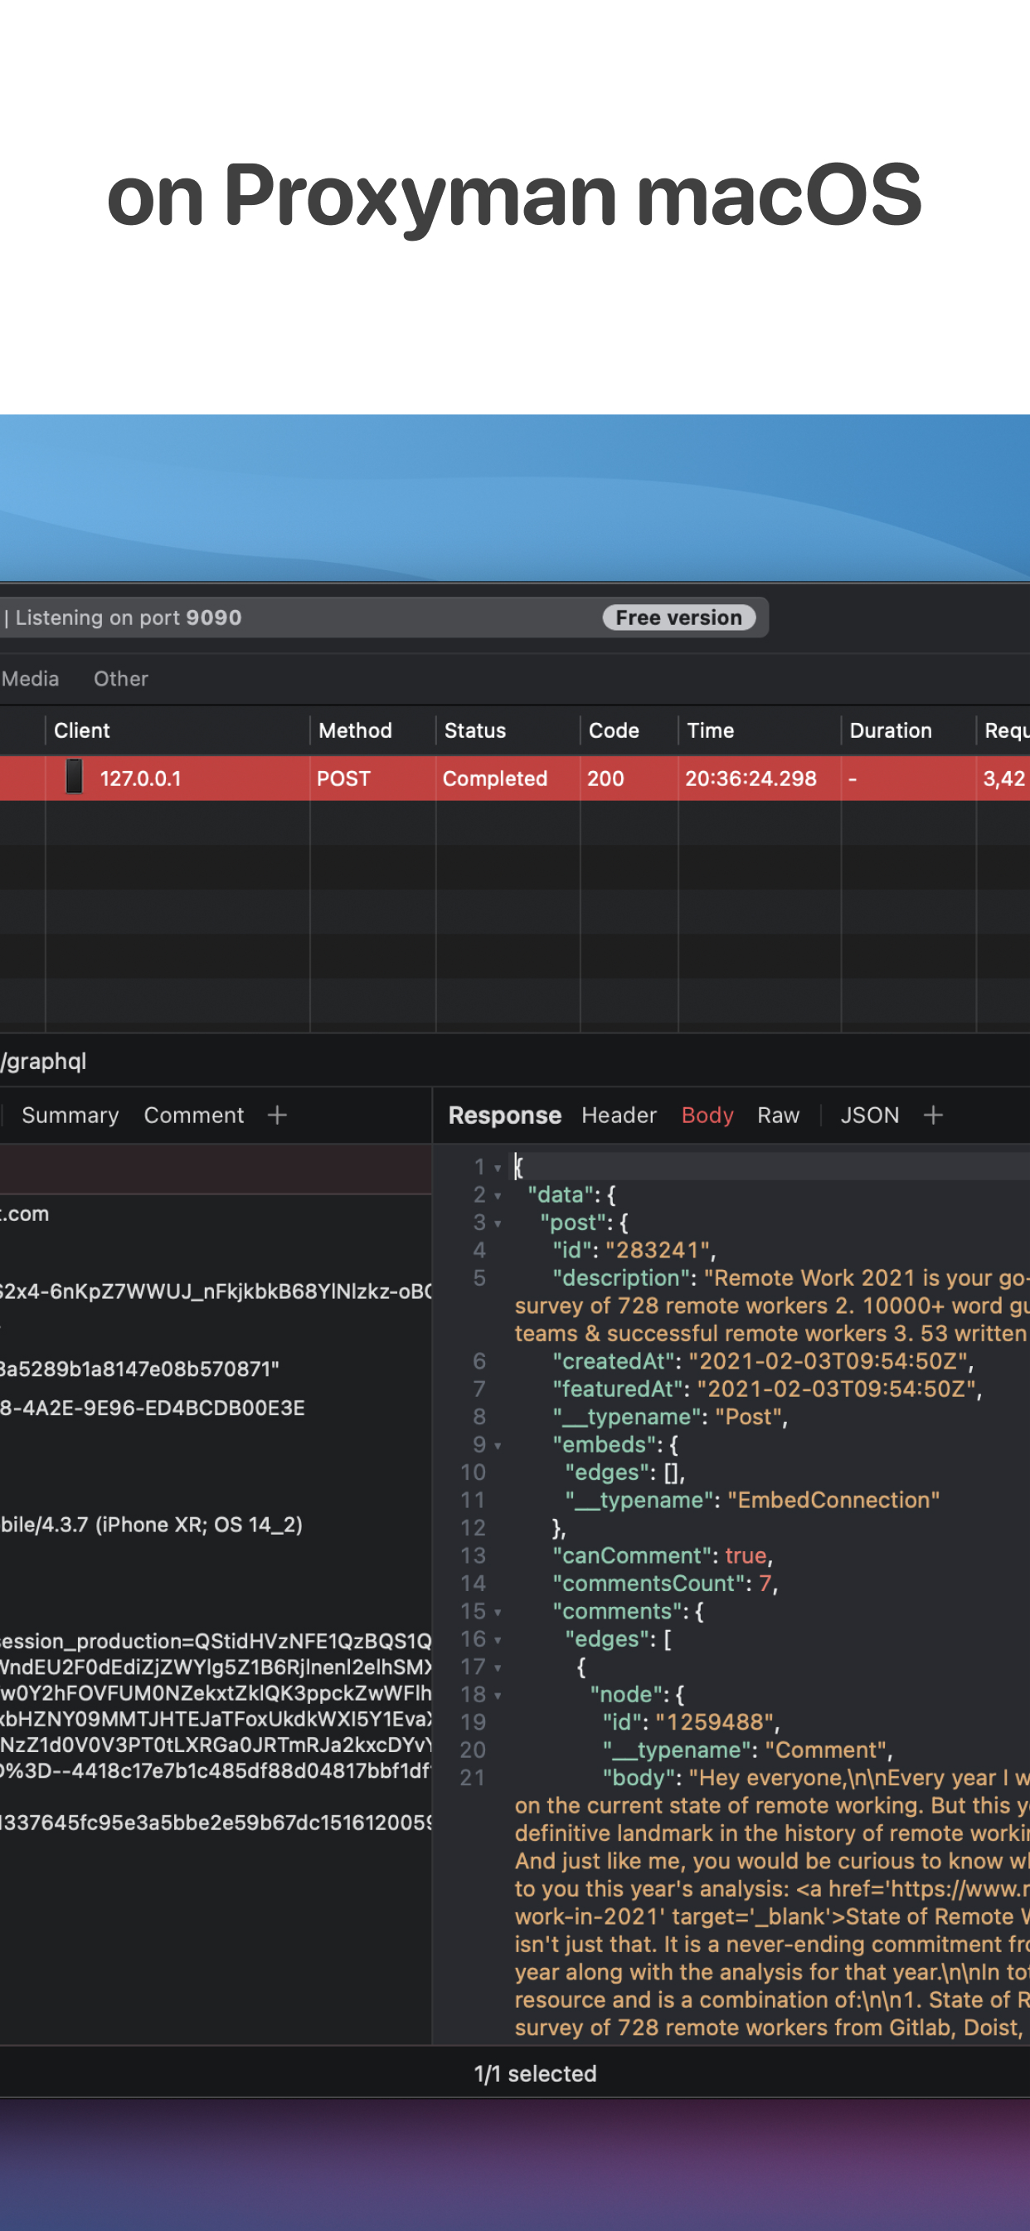The image size is (1030, 2231).
Task: Collapse the "embeds" node at line 9
Action: 498,1446
